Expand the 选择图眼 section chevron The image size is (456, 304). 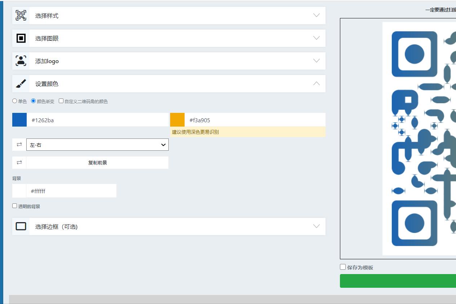[x=316, y=38]
